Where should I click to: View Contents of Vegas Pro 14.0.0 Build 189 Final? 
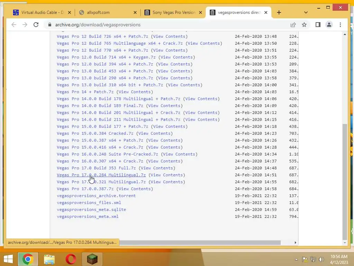tap(164, 106)
